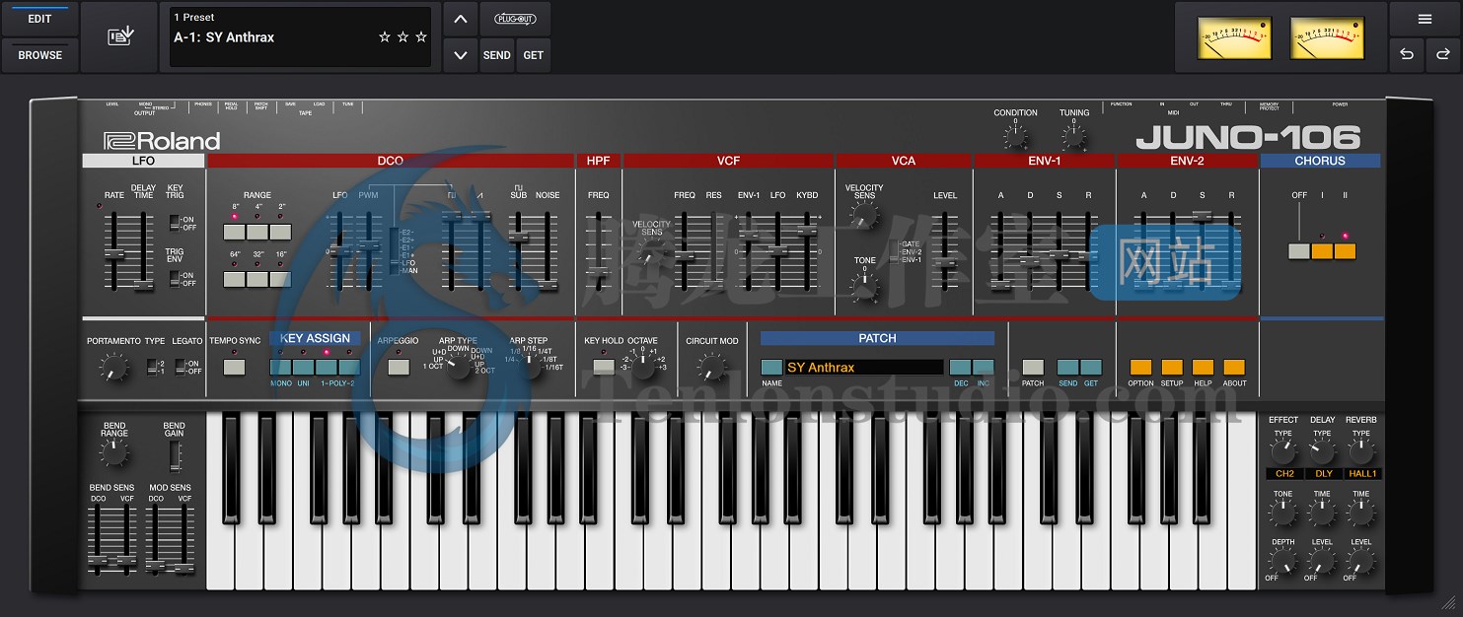The width and height of the screenshot is (1463, 617).
Task: Click the ARP TYPE rotary knob
Action: point(457,368)
